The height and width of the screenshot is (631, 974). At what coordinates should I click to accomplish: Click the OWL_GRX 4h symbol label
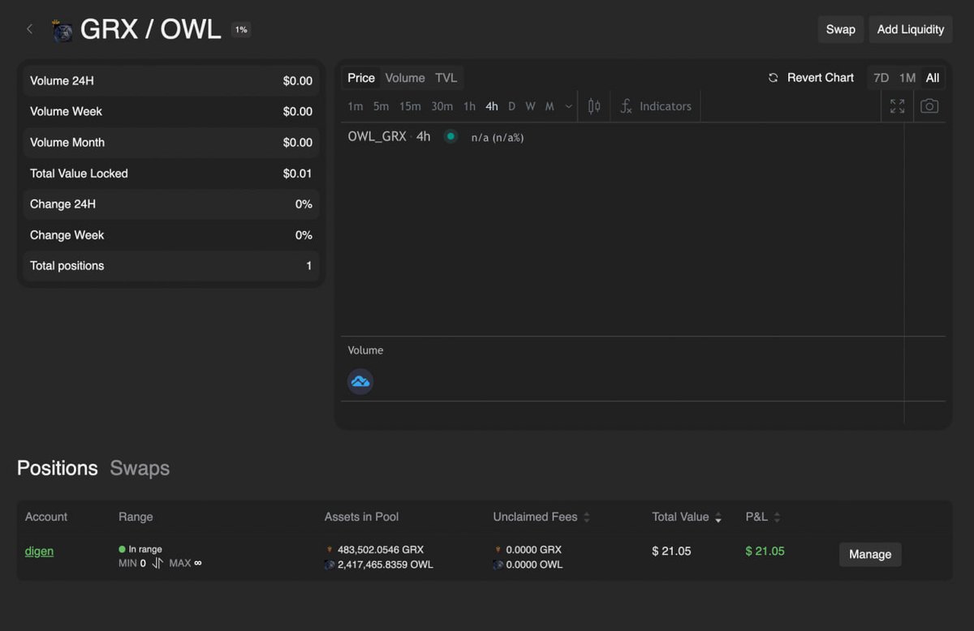[390, 136]
